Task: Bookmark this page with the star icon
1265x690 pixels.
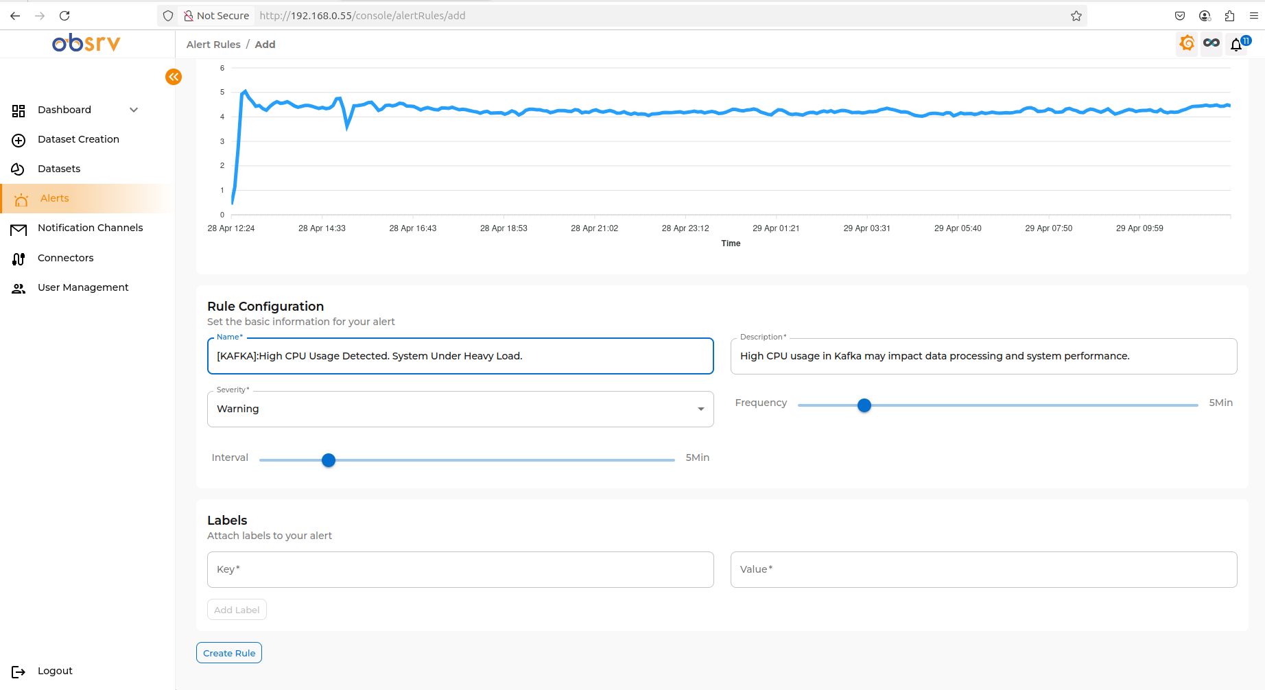Action: click(x=1076, y=16)
